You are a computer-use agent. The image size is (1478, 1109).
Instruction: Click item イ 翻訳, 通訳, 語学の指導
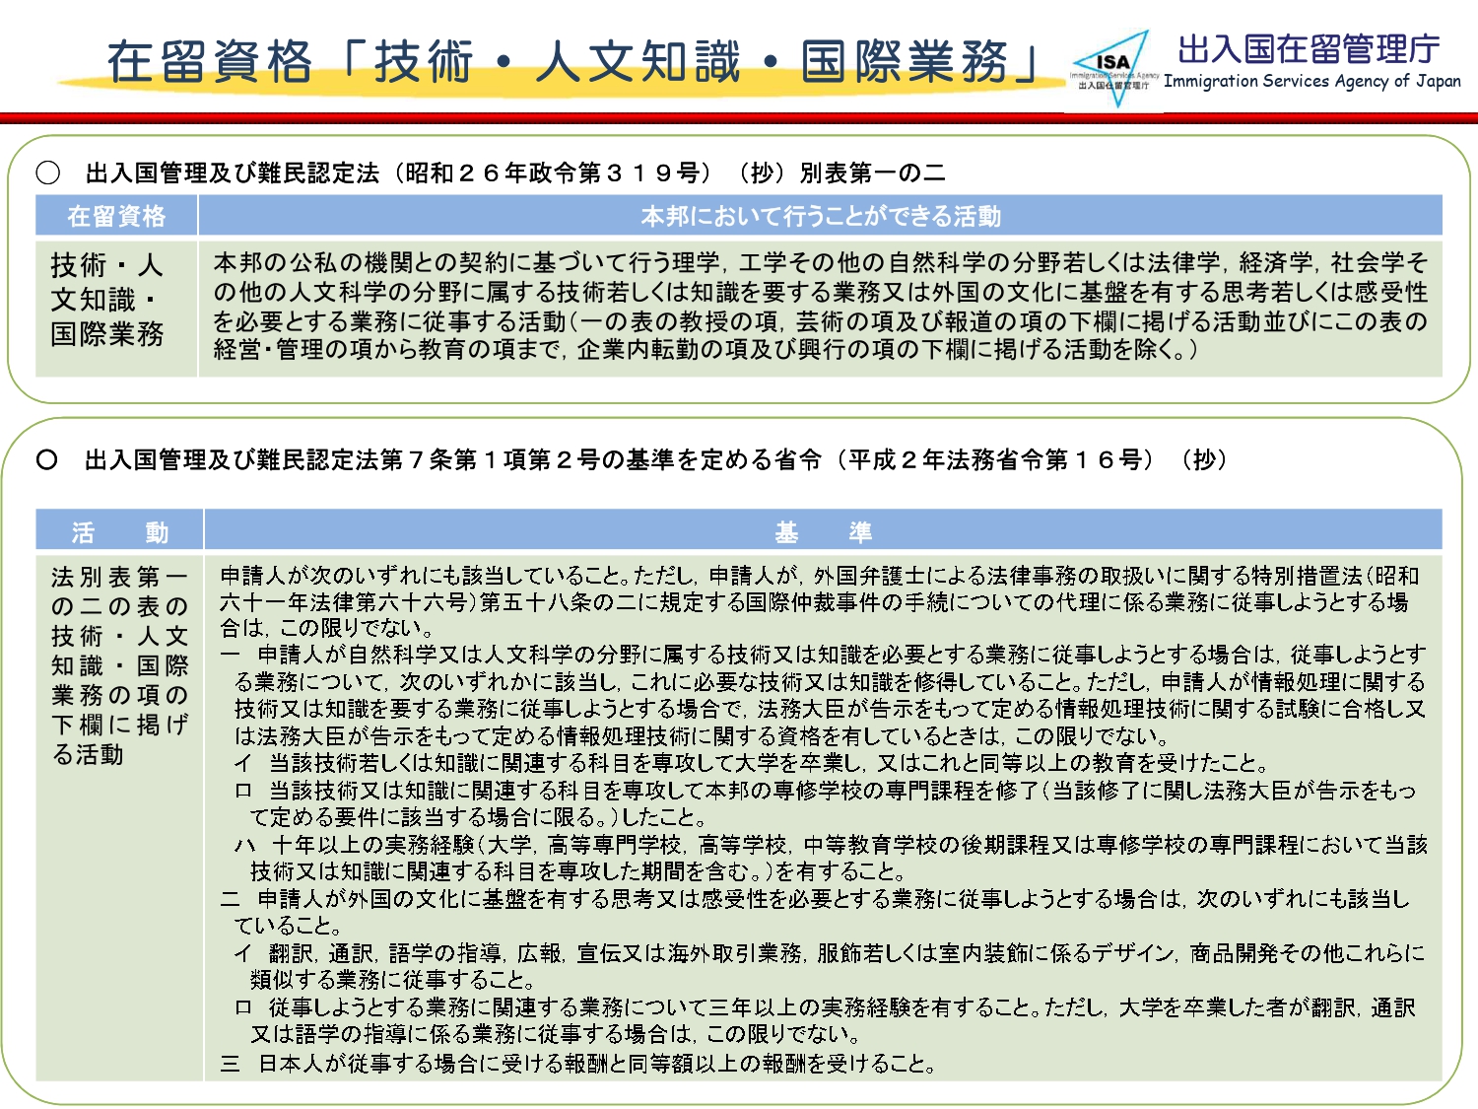pos(830,966)
